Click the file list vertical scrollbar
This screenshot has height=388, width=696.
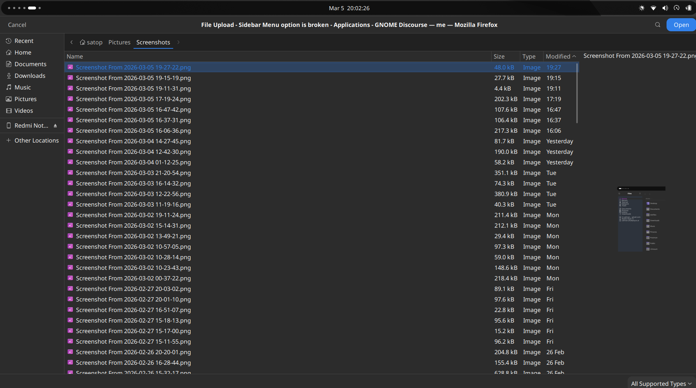(577, 94)
